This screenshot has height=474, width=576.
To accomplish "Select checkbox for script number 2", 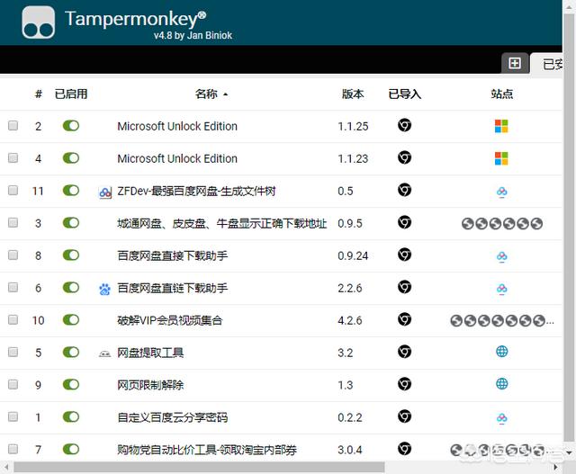I will point(13,125).
